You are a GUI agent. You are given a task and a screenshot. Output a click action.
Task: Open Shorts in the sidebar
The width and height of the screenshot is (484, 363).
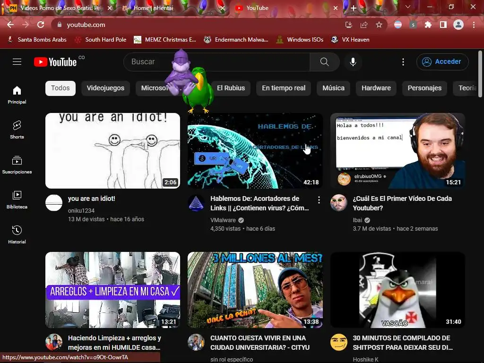click(17, 130)
